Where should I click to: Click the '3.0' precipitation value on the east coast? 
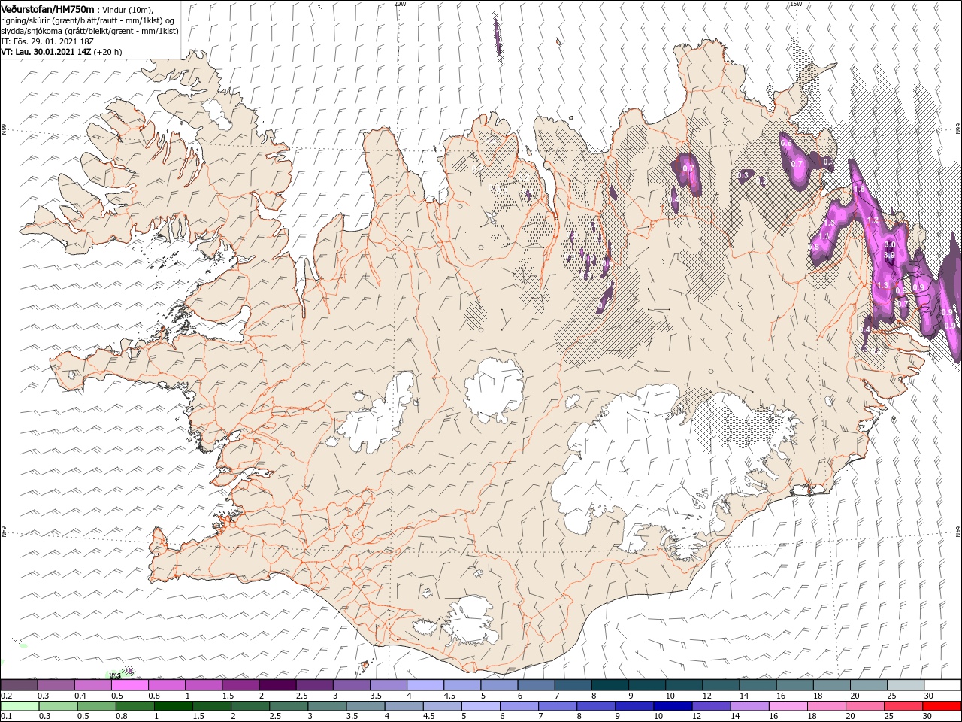890,244
